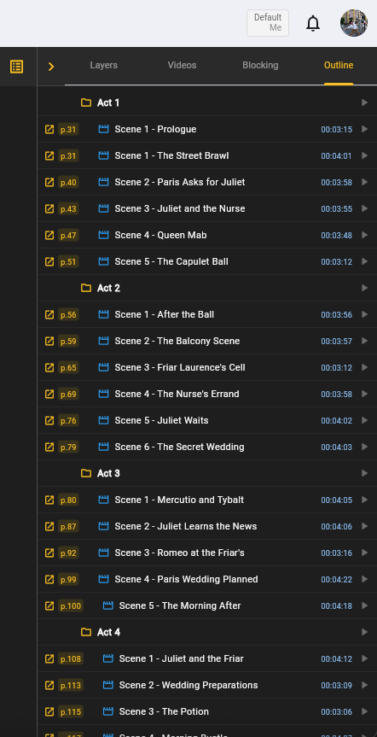Jump to page p.47 badge

pyautogui.click(x=68, y=235)
